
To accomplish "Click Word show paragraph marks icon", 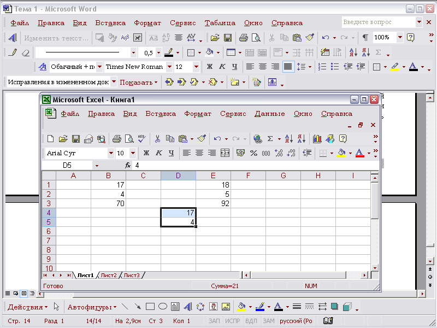I will [365, 37].
